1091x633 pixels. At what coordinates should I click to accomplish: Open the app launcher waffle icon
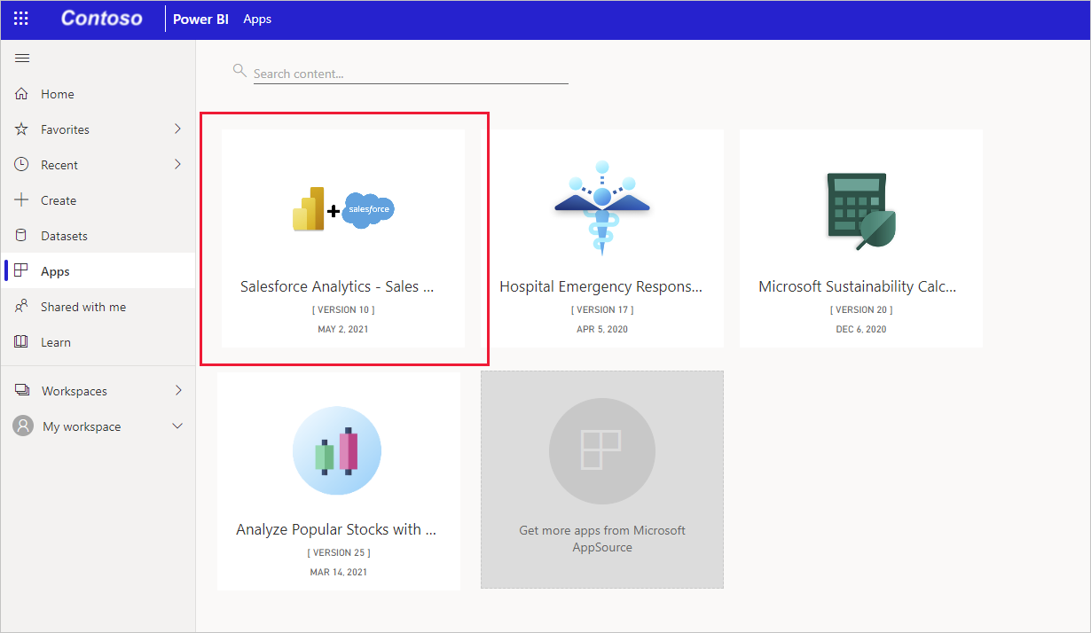[21, 19]
